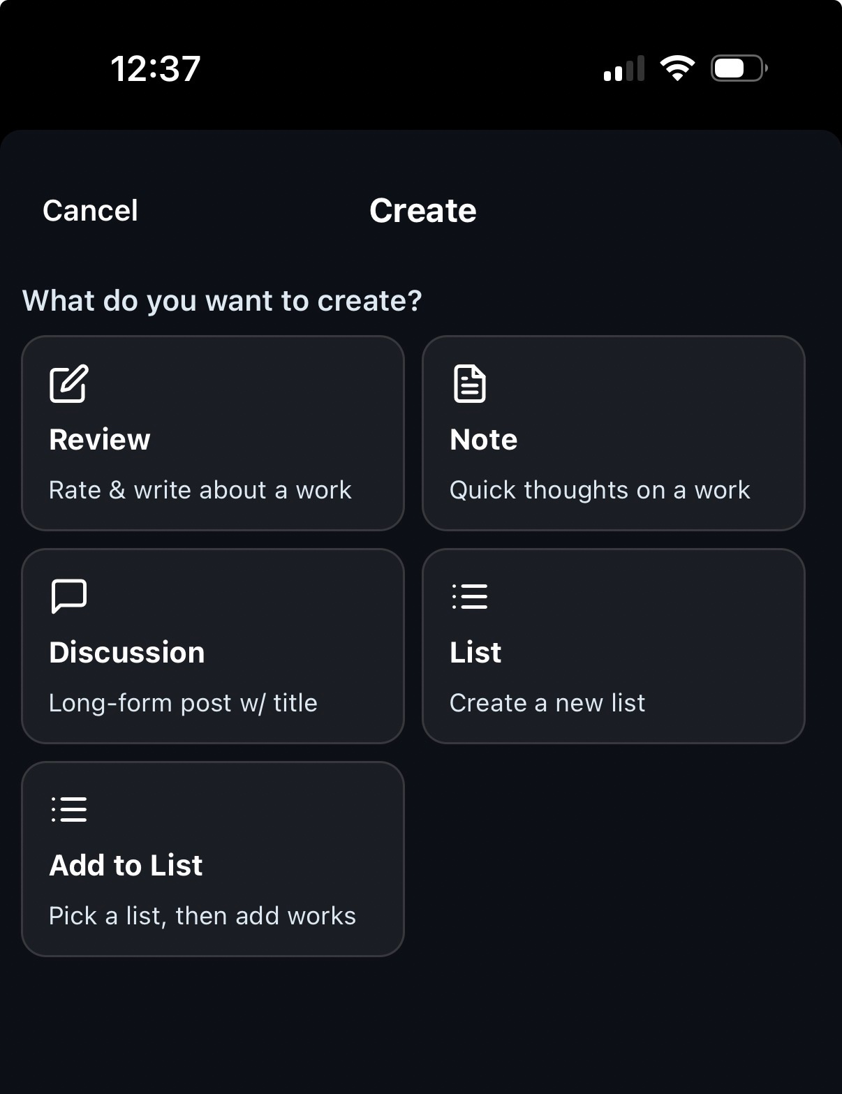The height and width of the screenshot is (1094, 842).
Task: Tap the list icon above Add to List
Action: (x=68, y=809)
